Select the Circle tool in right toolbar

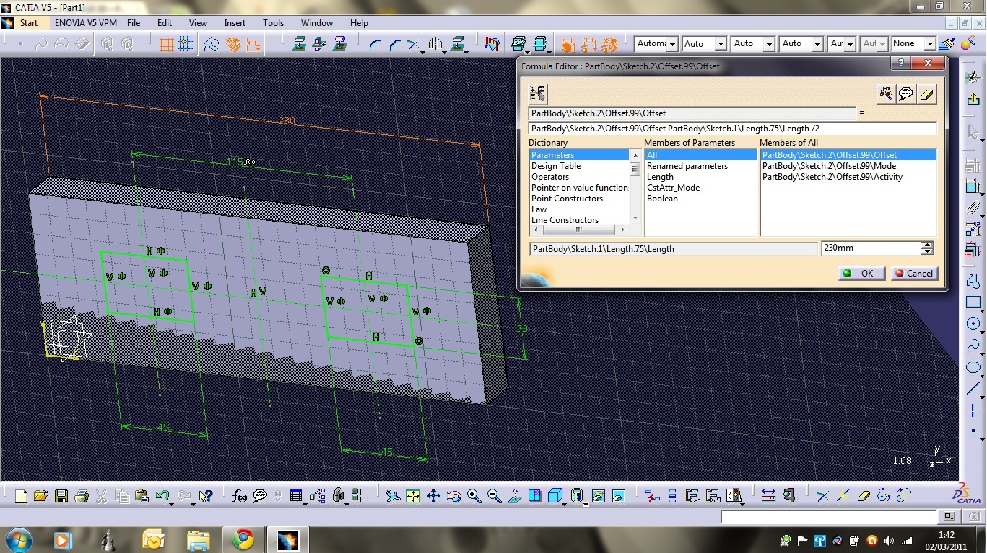pyautogui.click(x=973, y=323)
